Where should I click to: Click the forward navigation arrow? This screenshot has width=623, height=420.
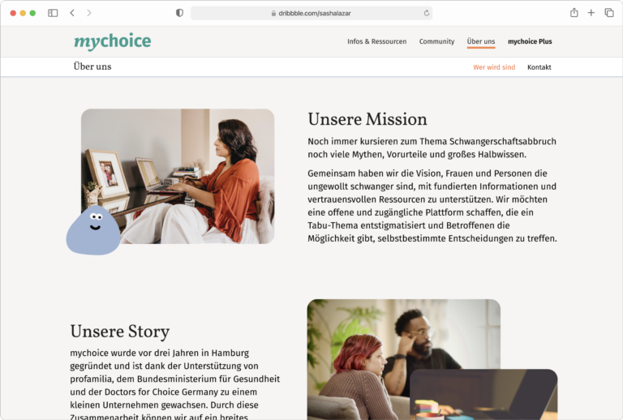point(89,13)
